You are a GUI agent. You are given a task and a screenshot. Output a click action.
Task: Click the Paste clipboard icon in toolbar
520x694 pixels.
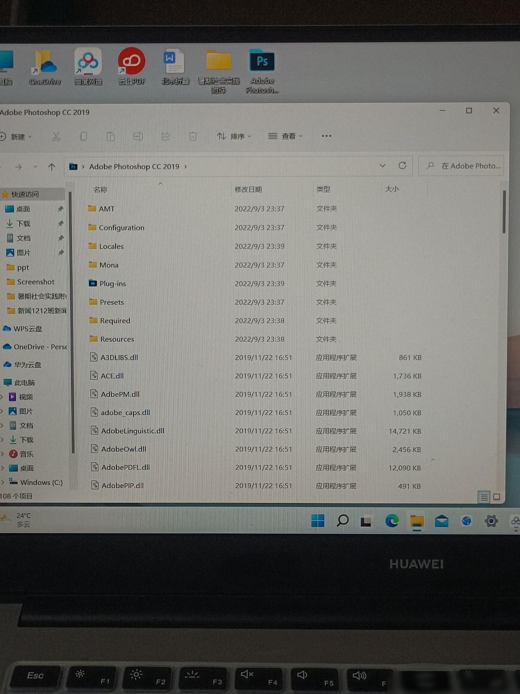click(111, 137)
